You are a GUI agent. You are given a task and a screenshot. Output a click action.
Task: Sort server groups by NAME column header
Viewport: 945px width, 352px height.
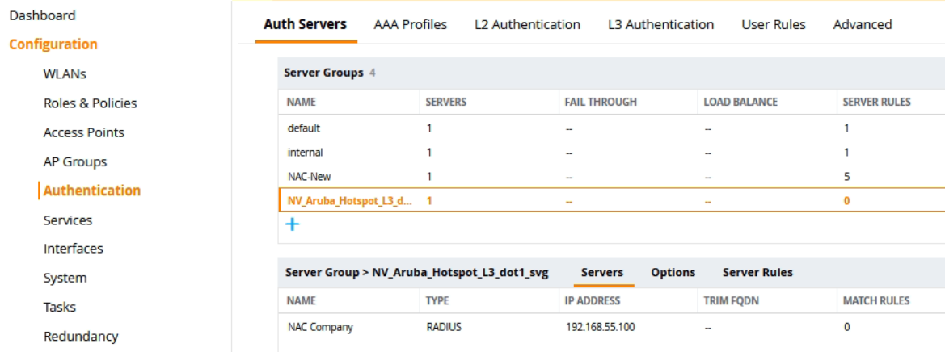click(301, 102)
